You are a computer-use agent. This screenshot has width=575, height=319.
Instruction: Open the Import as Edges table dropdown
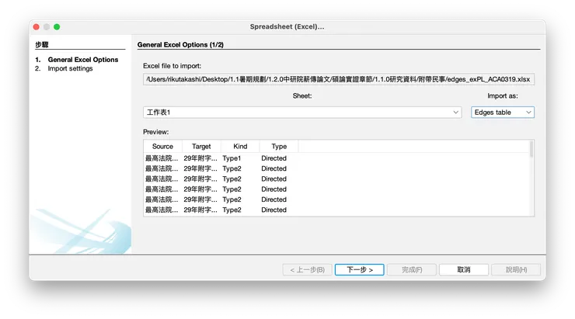(x=503, y=113)
